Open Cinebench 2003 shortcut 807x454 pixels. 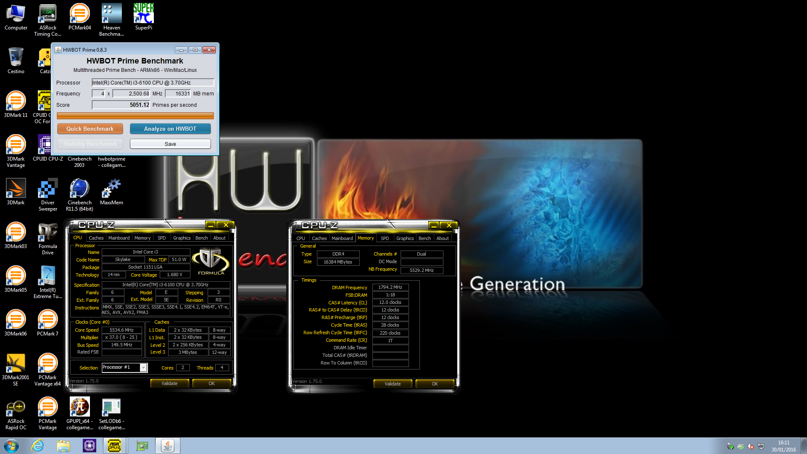[x=79, y=161]
